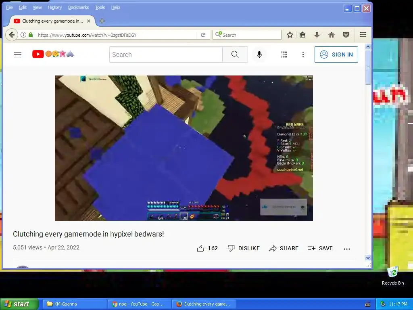This screenshot has width=413, height=310.
Task: Open the browser hamburger menu
Action: click(363, 35)
